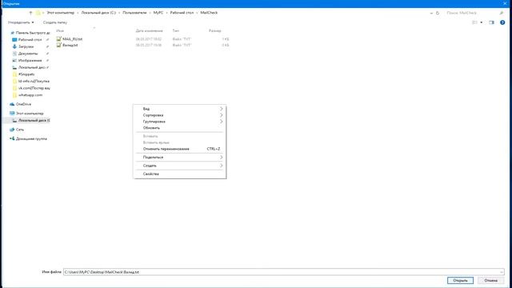Click the file name input field
This screenshot has width=512, height=288.
point(281,272)
